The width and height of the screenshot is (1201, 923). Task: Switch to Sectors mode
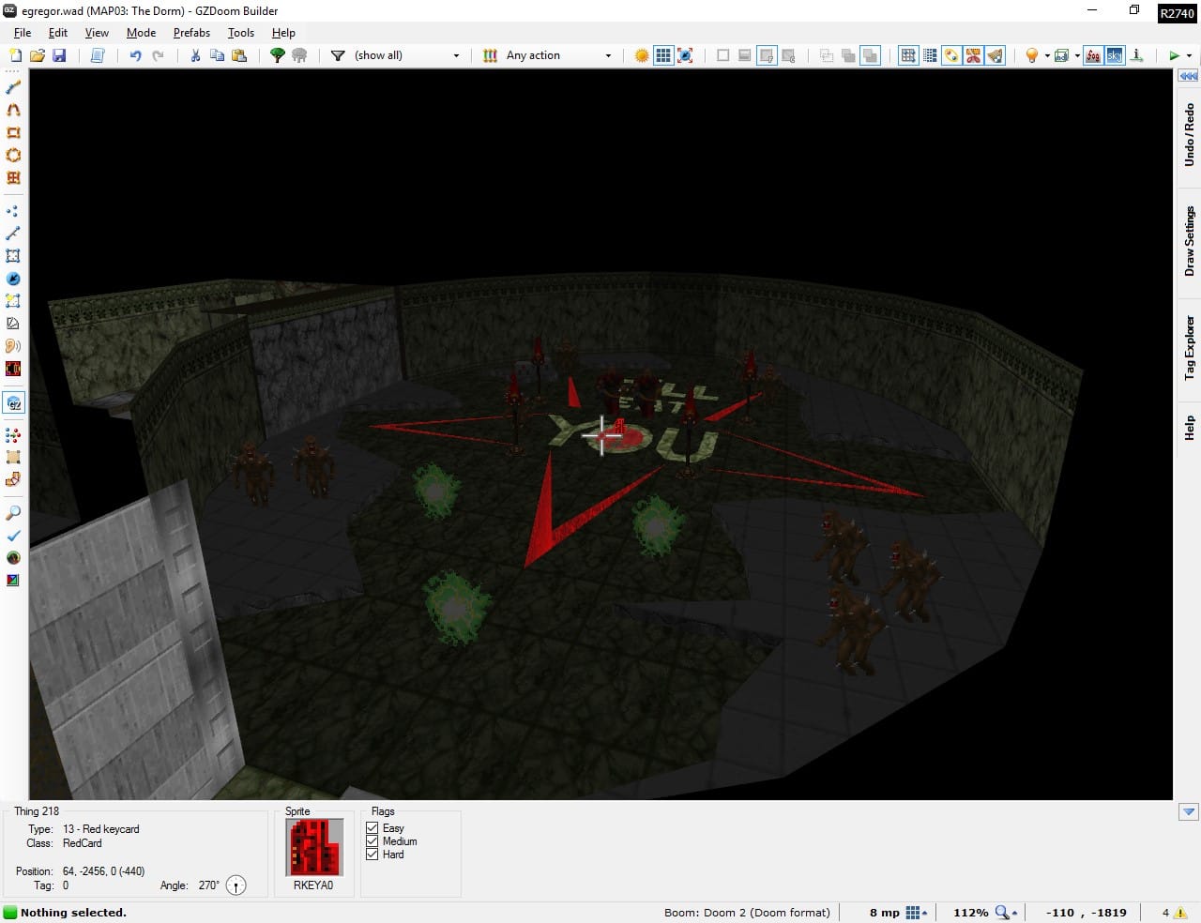click(x=13, y=256)
